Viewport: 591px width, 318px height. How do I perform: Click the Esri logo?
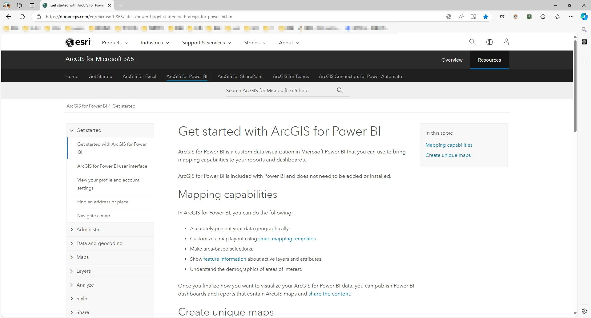pos(78,42)
